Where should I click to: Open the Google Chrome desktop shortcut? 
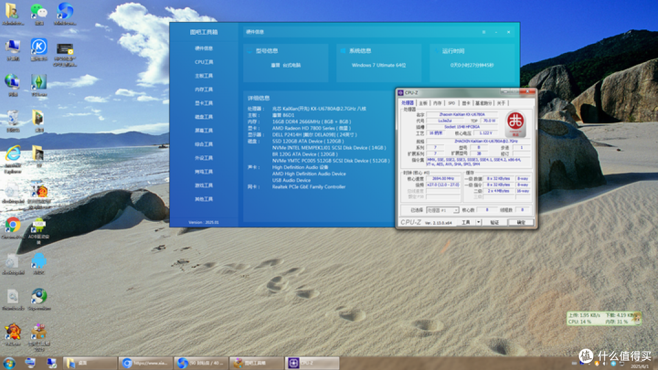tap(13, 228)
